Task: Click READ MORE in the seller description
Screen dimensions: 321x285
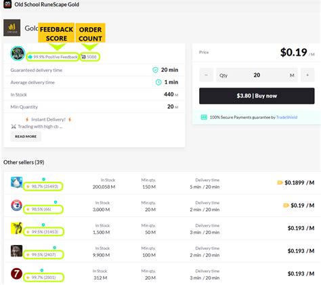Action: (x=26, y=136)
